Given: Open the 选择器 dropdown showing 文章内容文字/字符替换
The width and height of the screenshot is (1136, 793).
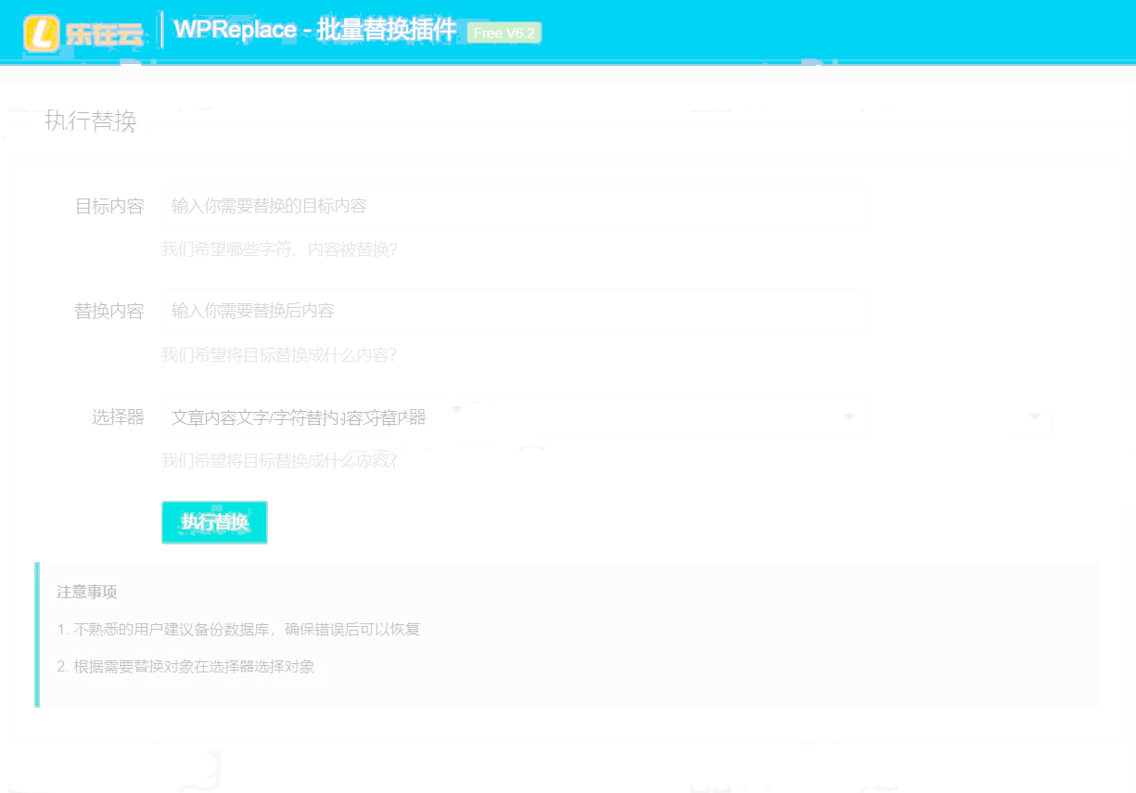Looking at the screenshot, I should 501,417.
